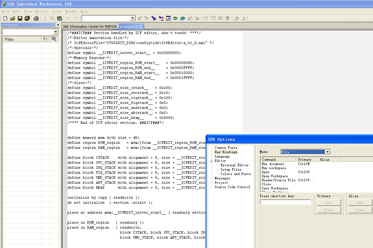Open the Edit menu

pyautogui.click(x=17, y=12)
